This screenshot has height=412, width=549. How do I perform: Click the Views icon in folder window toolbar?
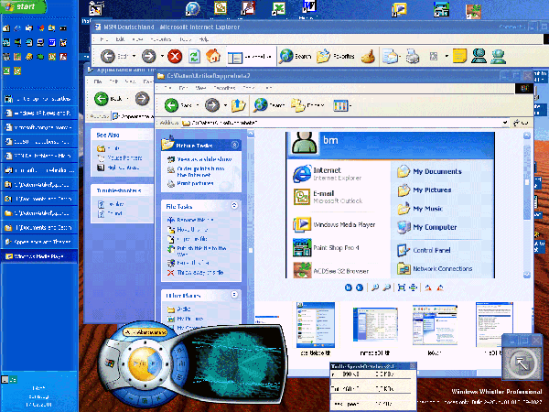pyautogui.click(x=340, y=105)
